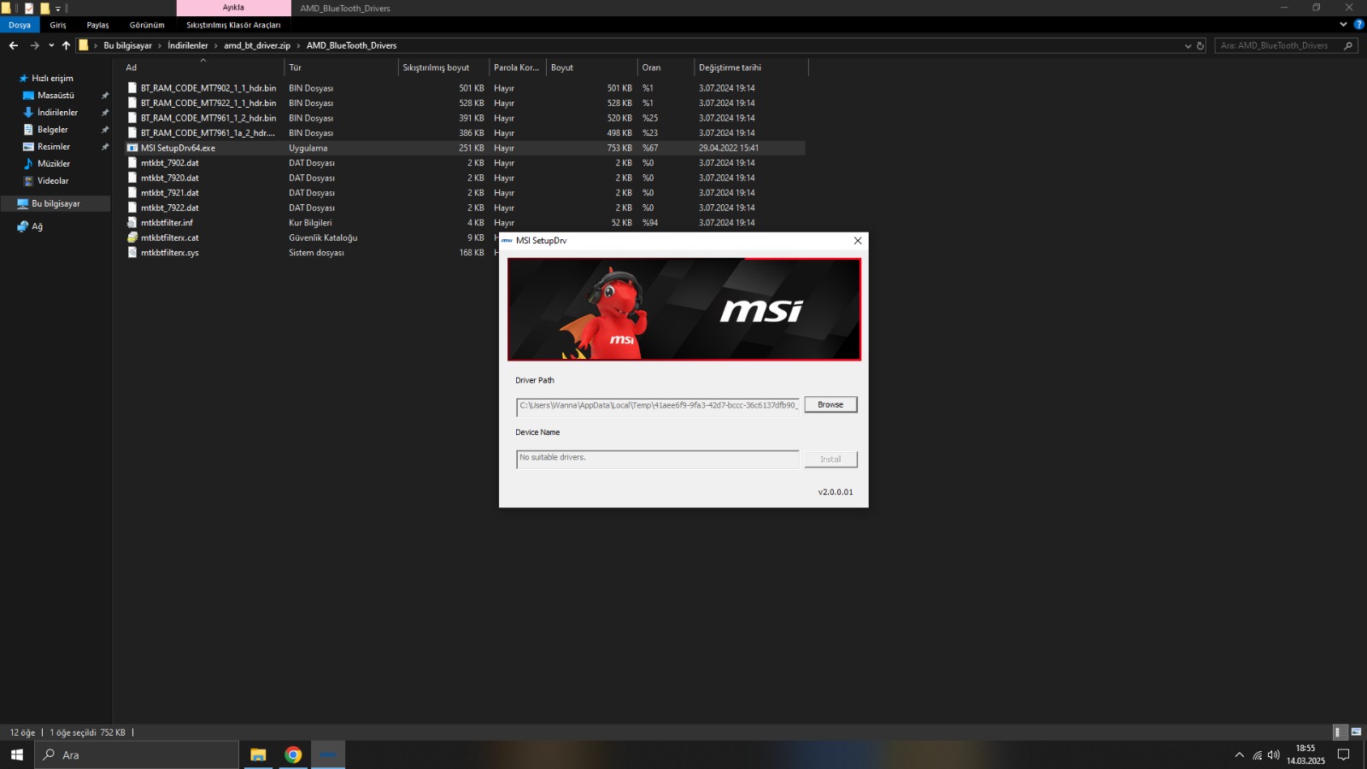Click the disabled Install button
Image resolution: width=1367 pixels, height=769 pixels.
pyautogui.click(x=830, y=459)
